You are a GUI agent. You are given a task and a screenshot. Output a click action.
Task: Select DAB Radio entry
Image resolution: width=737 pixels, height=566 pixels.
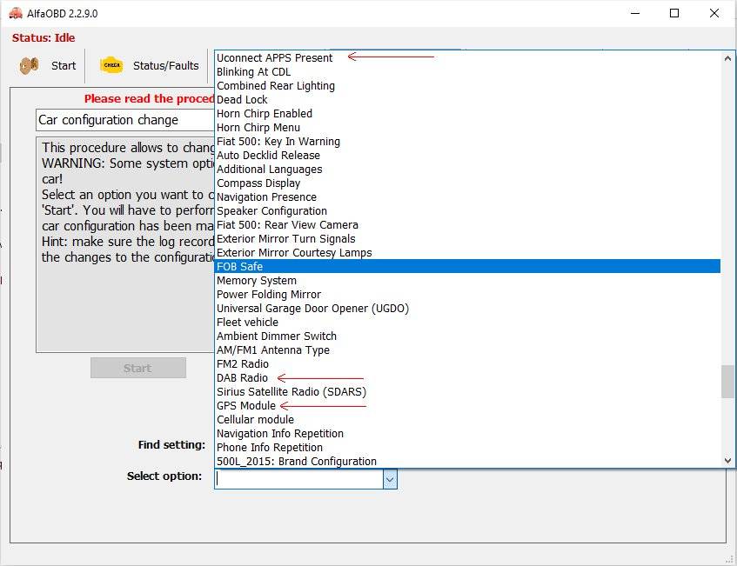point(467,377)
